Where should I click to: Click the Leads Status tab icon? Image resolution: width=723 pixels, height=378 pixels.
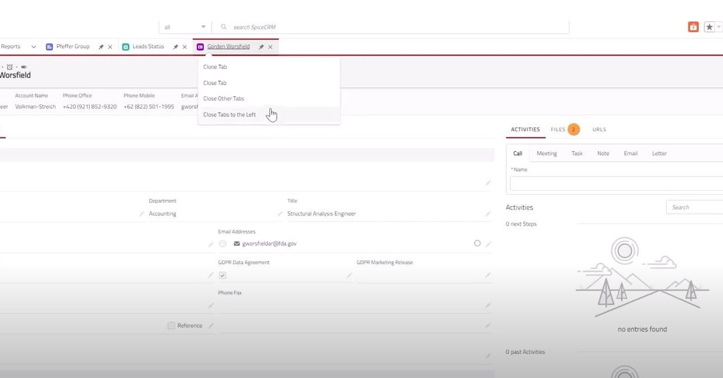(x=125, y=47)
